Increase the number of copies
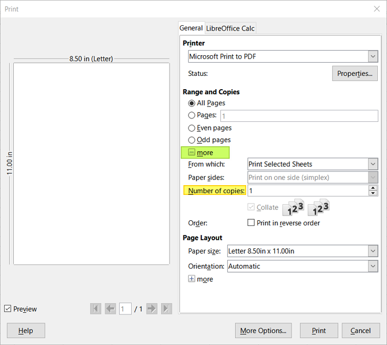387x345 pixels. tap(373, 187)
